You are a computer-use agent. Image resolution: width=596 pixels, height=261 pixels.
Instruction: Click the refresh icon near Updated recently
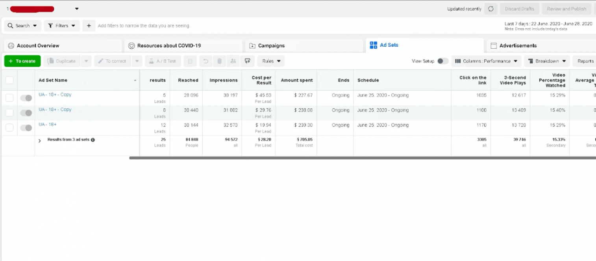pyautogui.click(x=490, y=9)
